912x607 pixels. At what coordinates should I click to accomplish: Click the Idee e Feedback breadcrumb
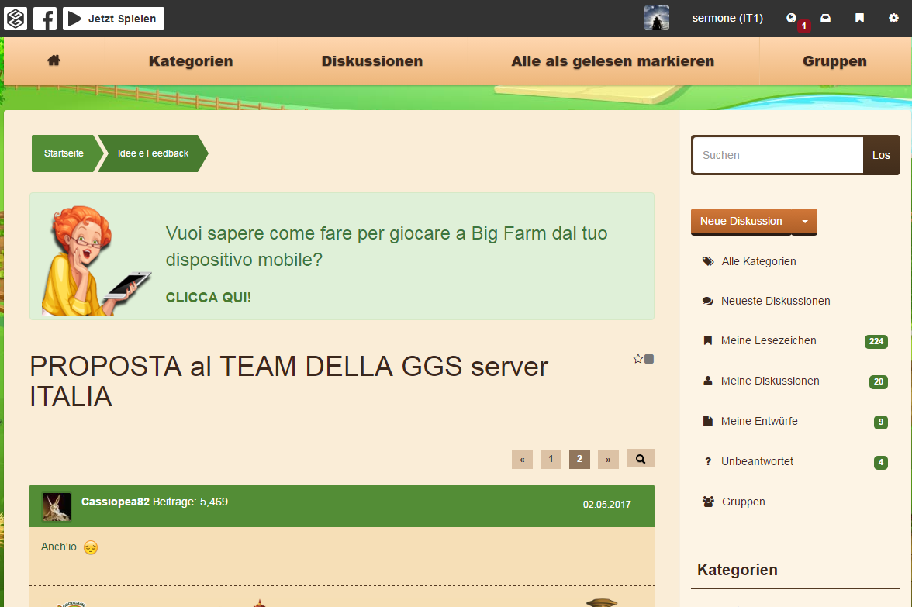[x=153, y=153]
